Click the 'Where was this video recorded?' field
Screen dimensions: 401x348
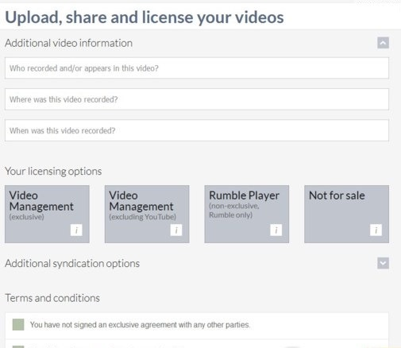[x=197, y=99]
